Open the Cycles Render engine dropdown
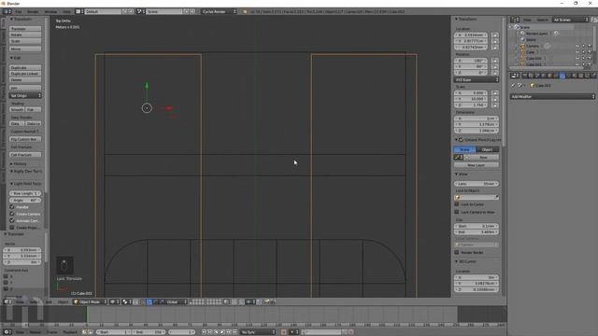This screenshot has height=336, width=598. pos(220,12)
